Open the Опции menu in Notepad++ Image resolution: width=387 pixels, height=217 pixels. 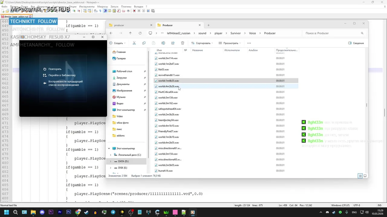[x=73, y=6]
